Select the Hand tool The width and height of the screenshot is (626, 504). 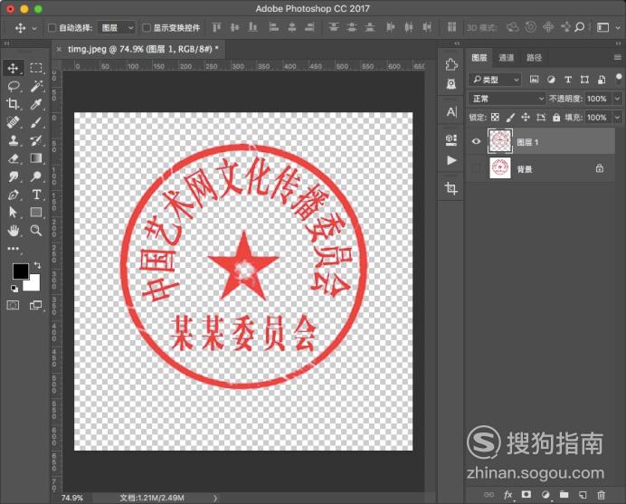[14, 231]
